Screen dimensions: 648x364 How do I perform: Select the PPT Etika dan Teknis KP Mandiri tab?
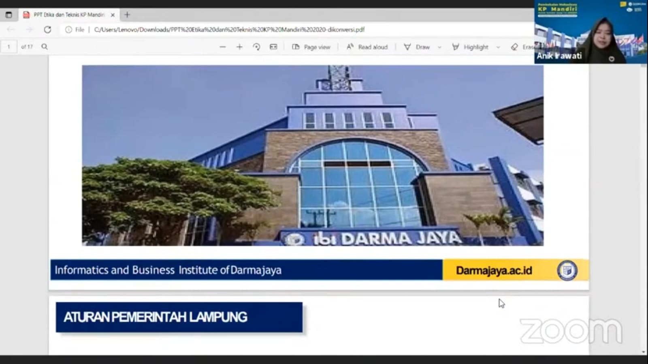[69, 15]
